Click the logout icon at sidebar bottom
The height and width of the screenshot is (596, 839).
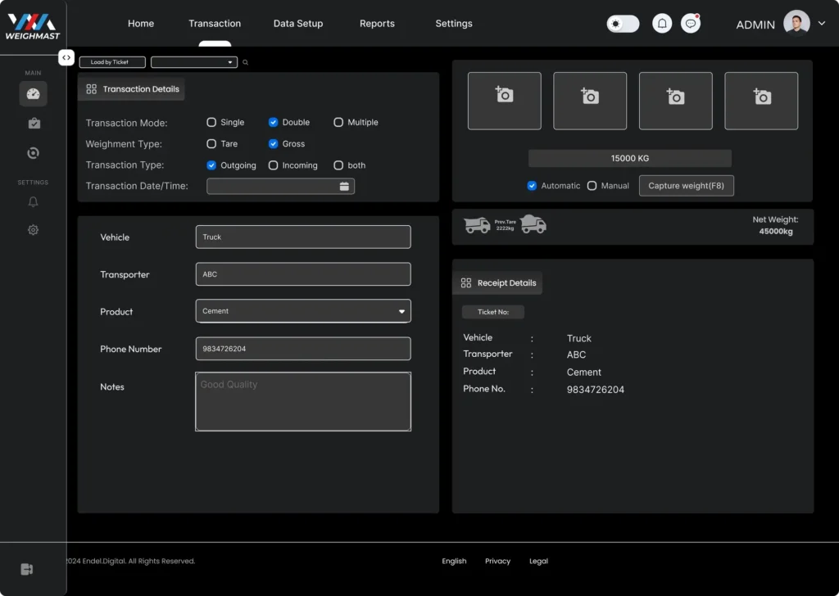[x=27, y=569]
